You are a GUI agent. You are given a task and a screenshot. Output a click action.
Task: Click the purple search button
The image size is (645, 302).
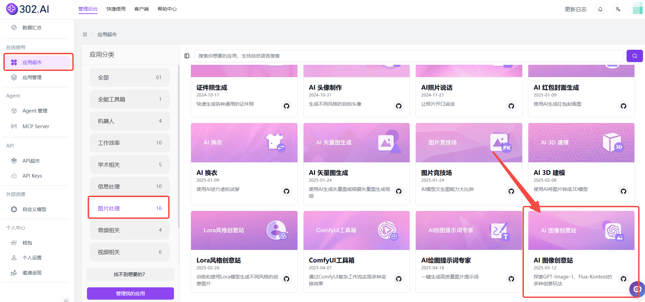point(634,56)
